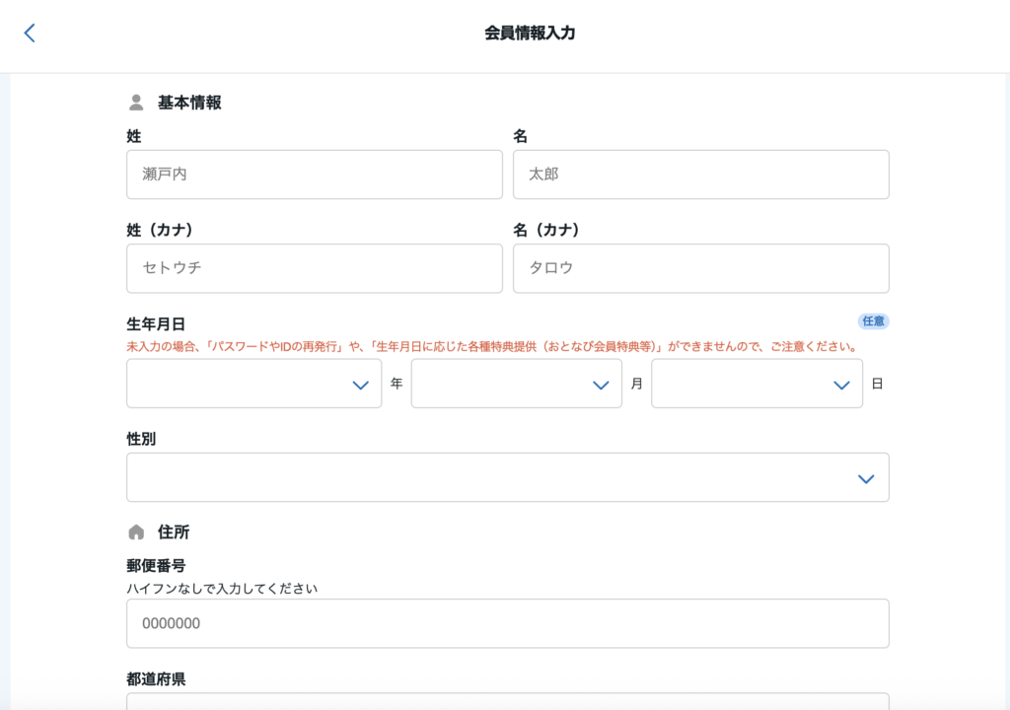Click the 会員情報入力 page title
1010x710 pixels.
530,34
